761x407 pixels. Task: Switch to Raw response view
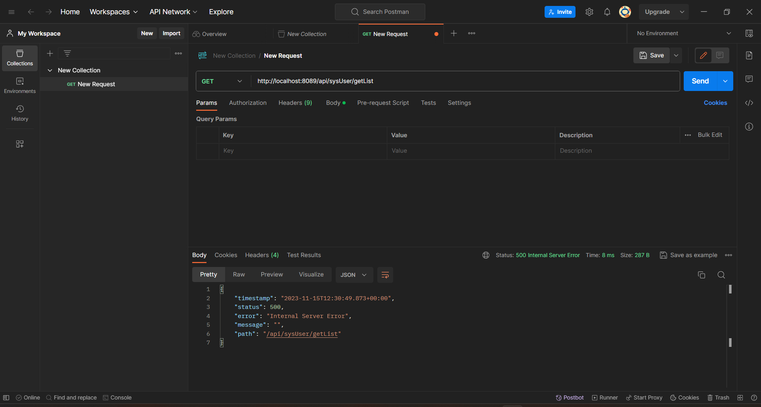click(x=239, y=274)
